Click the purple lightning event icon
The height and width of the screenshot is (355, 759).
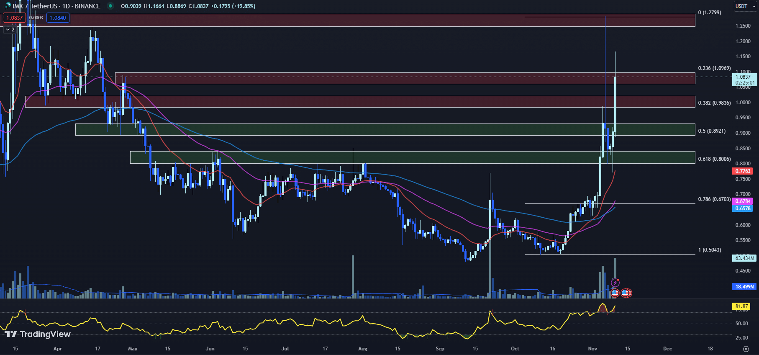[615, 283]
